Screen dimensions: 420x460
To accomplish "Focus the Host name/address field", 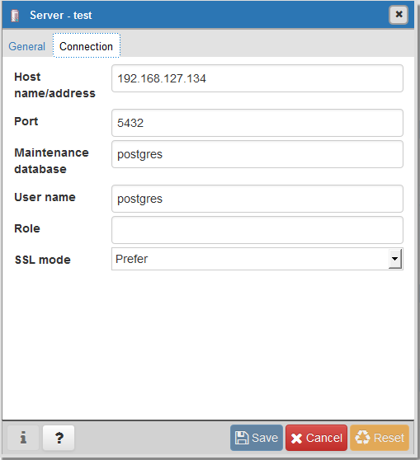I will pos(257,78).
